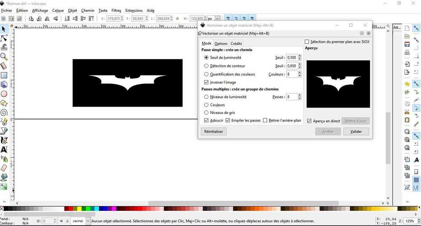
Task: Click the X position input field
Action: [x=113, y=19]
